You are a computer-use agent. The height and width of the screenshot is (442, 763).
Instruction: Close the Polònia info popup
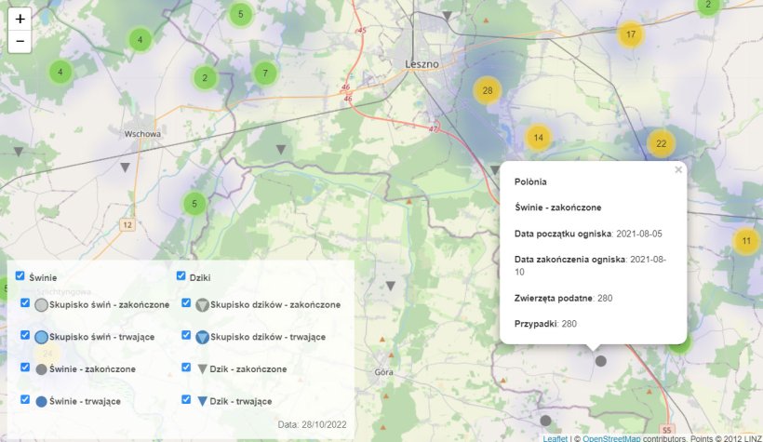click(x=678, y=169)
